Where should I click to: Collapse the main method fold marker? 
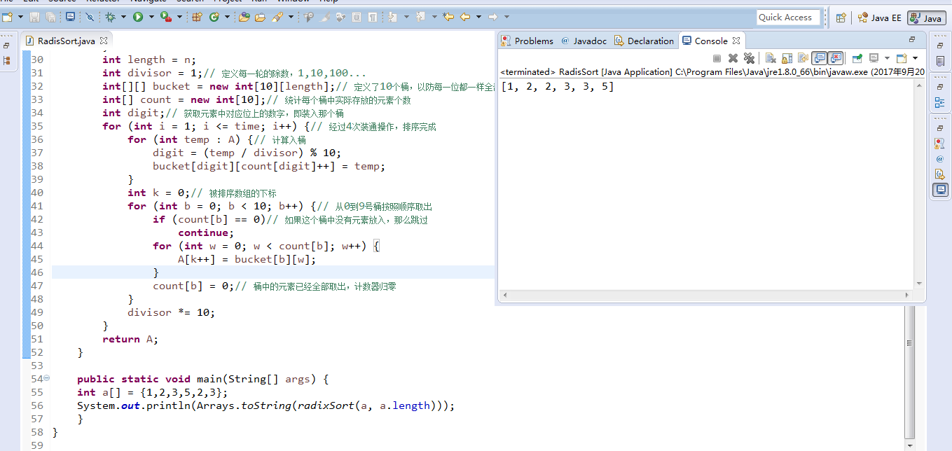tap(47, 379)
